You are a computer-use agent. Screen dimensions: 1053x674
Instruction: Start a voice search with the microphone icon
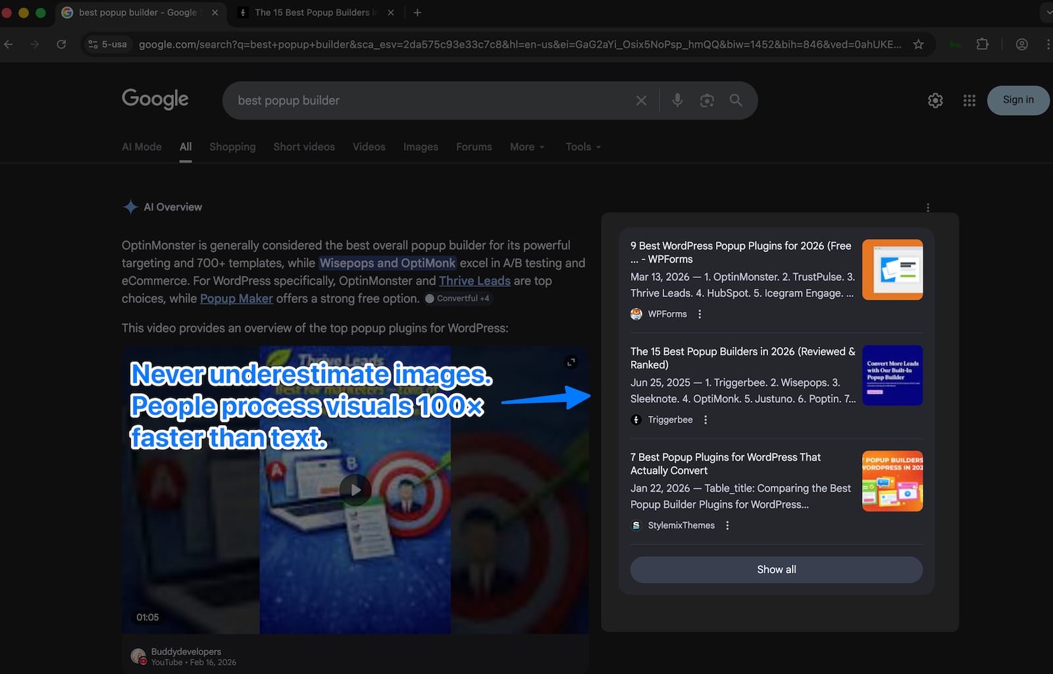(677, 100)
